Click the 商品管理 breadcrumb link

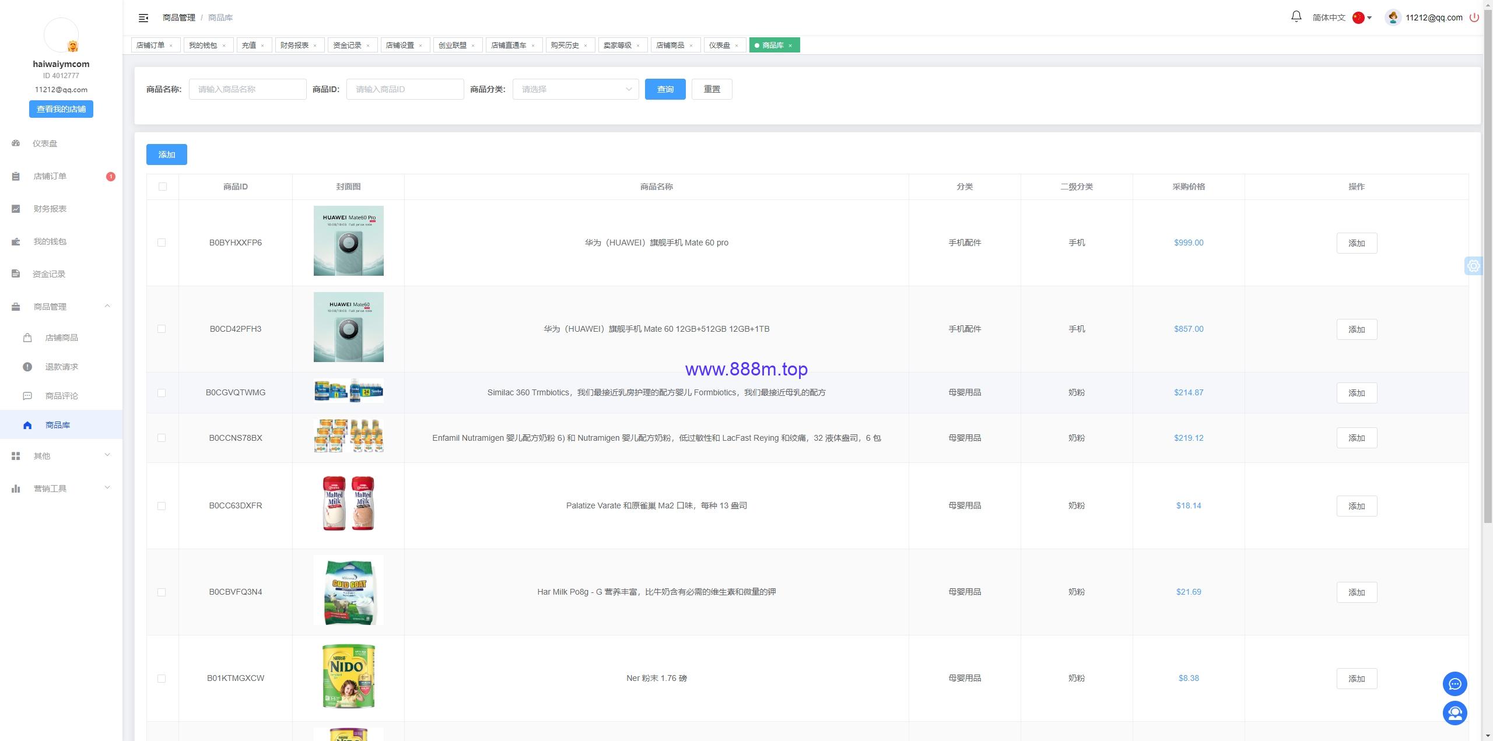click(x=179, y=17)
